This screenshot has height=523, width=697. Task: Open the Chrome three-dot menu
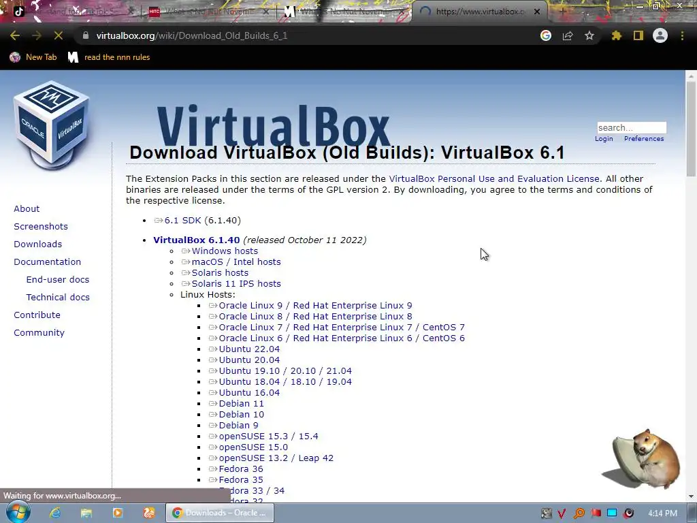pos(682,35)
